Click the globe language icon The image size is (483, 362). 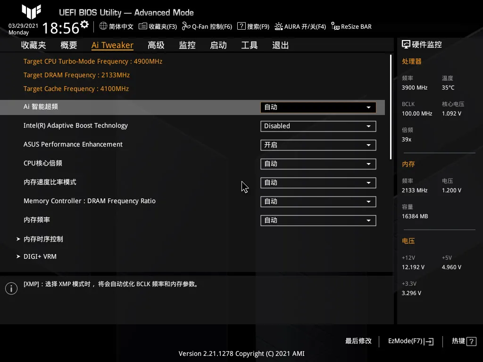click(x=103, y=26)
